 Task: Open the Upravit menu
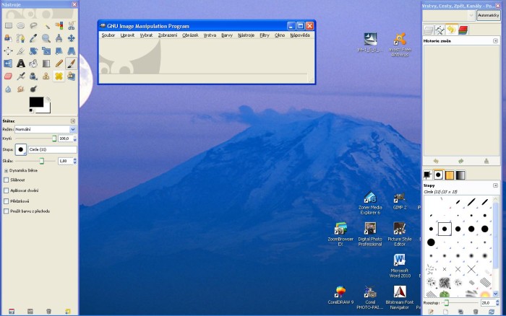[x=127, y=35]
